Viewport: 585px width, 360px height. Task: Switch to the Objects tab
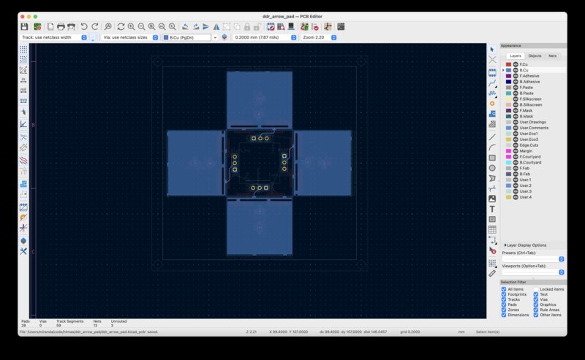535,55
